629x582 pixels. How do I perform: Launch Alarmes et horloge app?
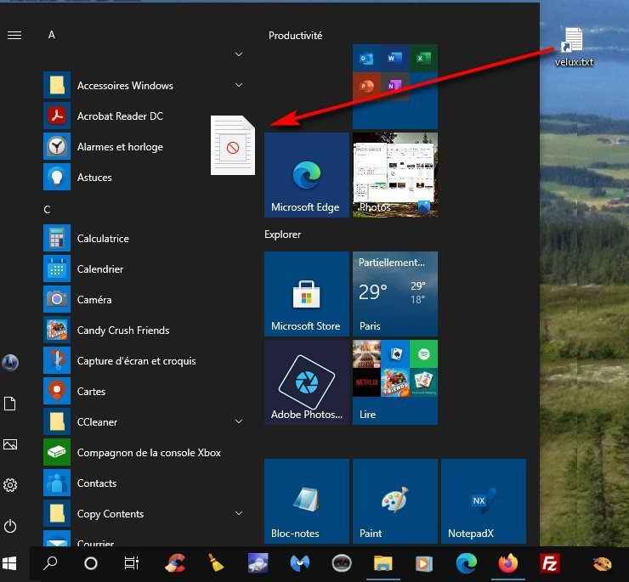coord(143,147)
